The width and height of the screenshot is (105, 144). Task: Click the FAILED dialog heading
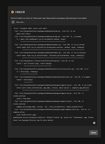[x=20, y=12]
